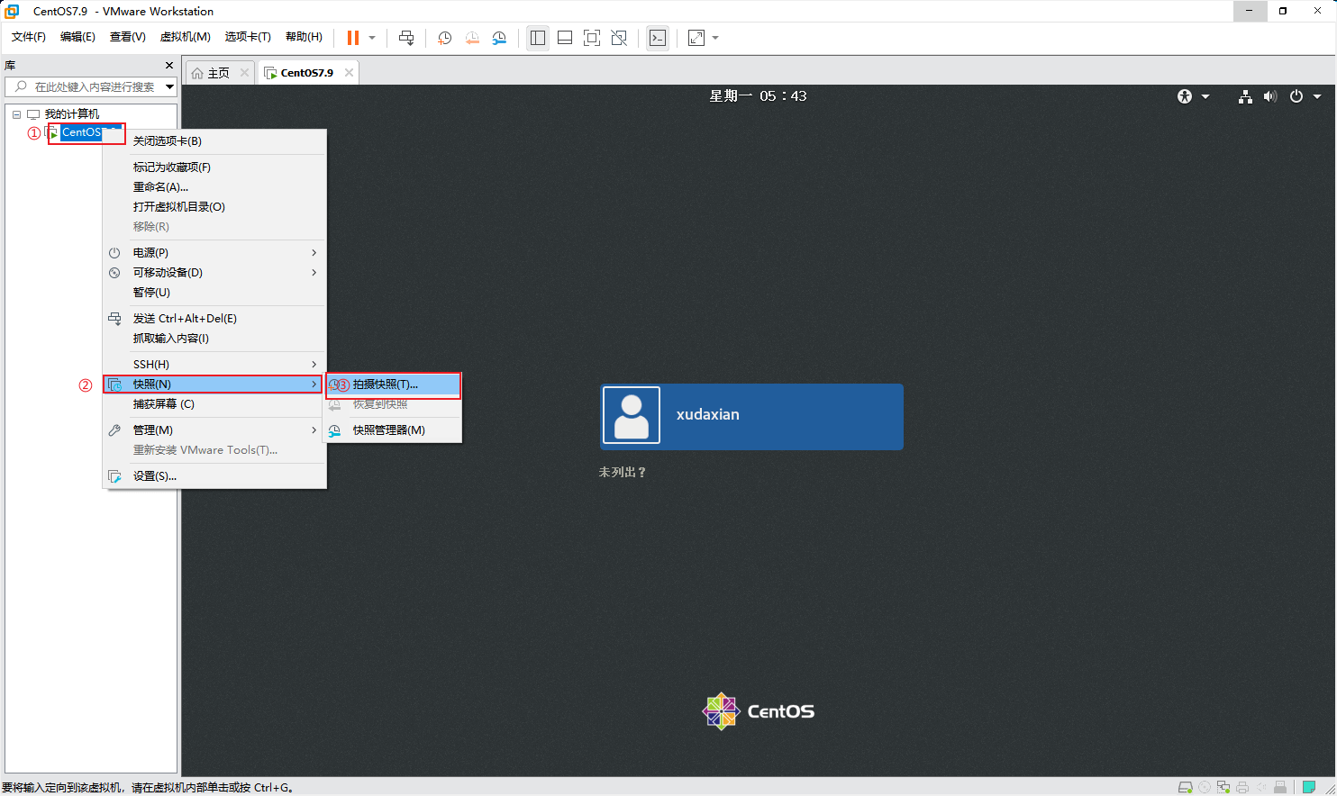This screenshot has height=796, width=1337.
Task: Click the teal message log status icon
Action: (1309, 787)
